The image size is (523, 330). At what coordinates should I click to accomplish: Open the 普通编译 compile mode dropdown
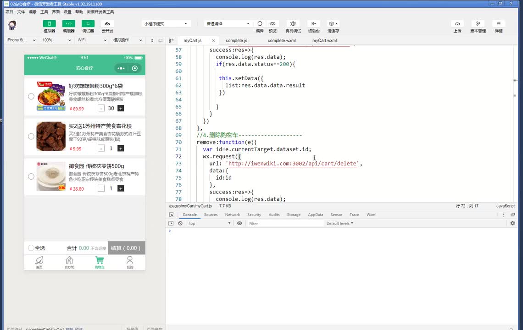[x=228, y=24]
